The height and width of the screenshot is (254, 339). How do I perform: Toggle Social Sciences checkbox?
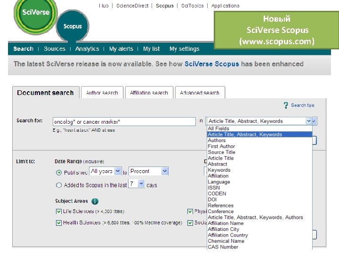pyautogui.click(x=190, y=222)
